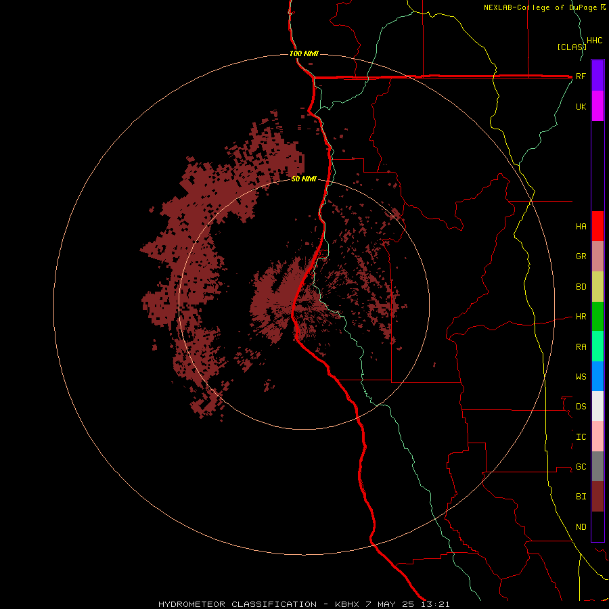The height and width of the screenshot is (609, 609).
Task: Select the IC legend label
Action: click(581, 436)
